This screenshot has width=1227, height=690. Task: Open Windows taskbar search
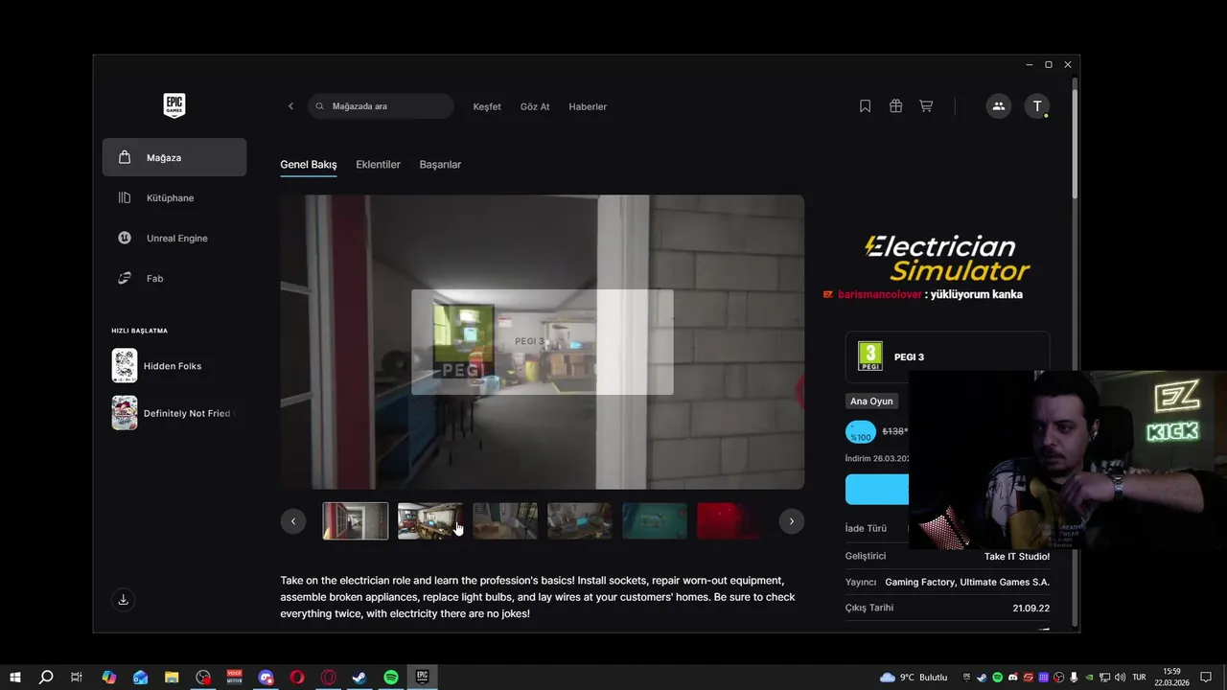pos(46,678)
